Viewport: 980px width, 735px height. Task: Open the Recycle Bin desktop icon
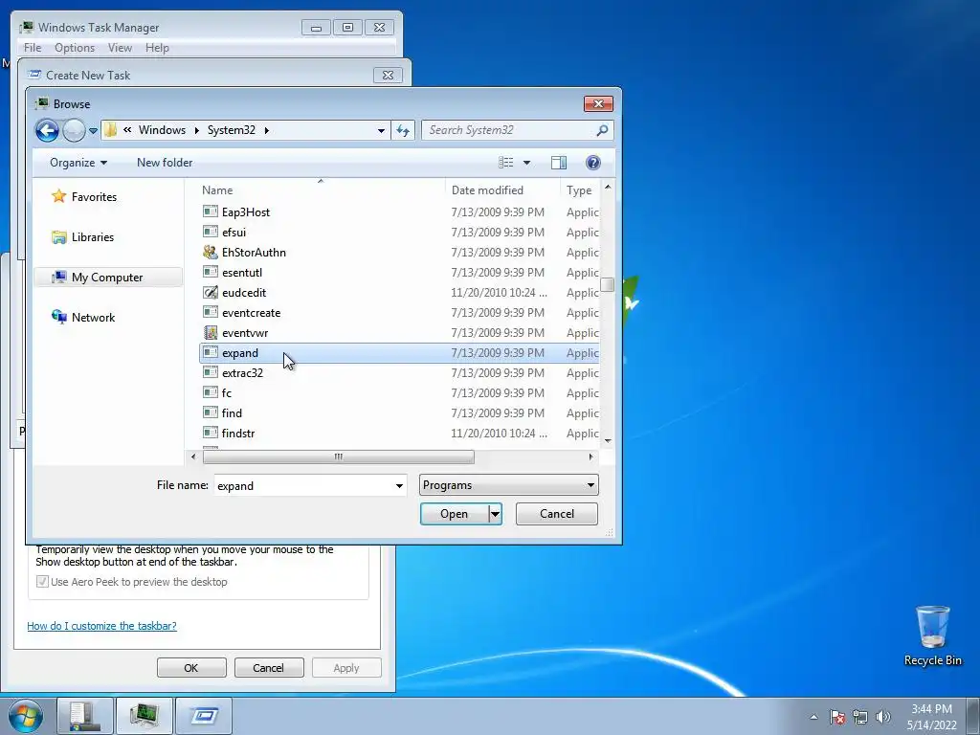point(932,635)
